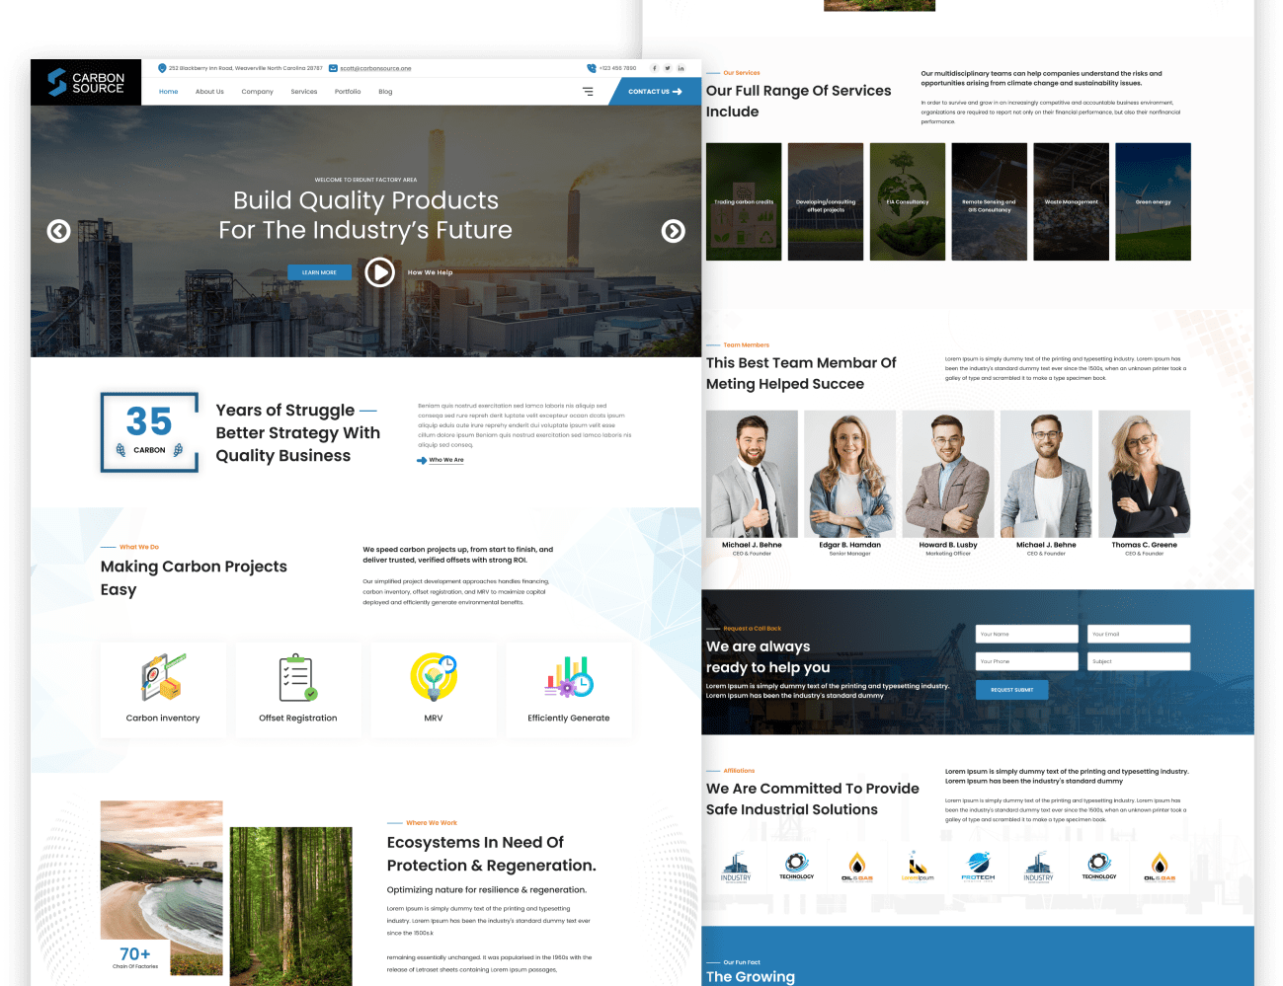
Task: Click the Contact Us button
Action: (x=656, y=92)
